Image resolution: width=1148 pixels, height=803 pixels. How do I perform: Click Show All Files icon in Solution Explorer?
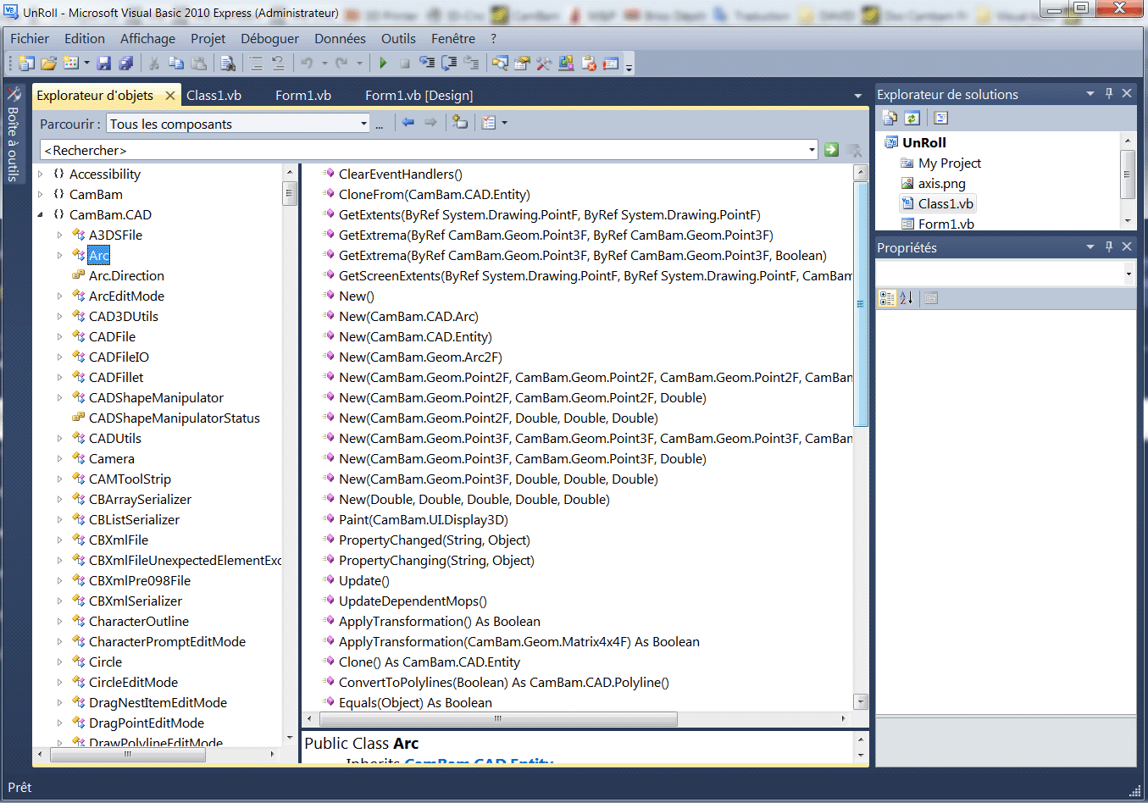[890, 118]
